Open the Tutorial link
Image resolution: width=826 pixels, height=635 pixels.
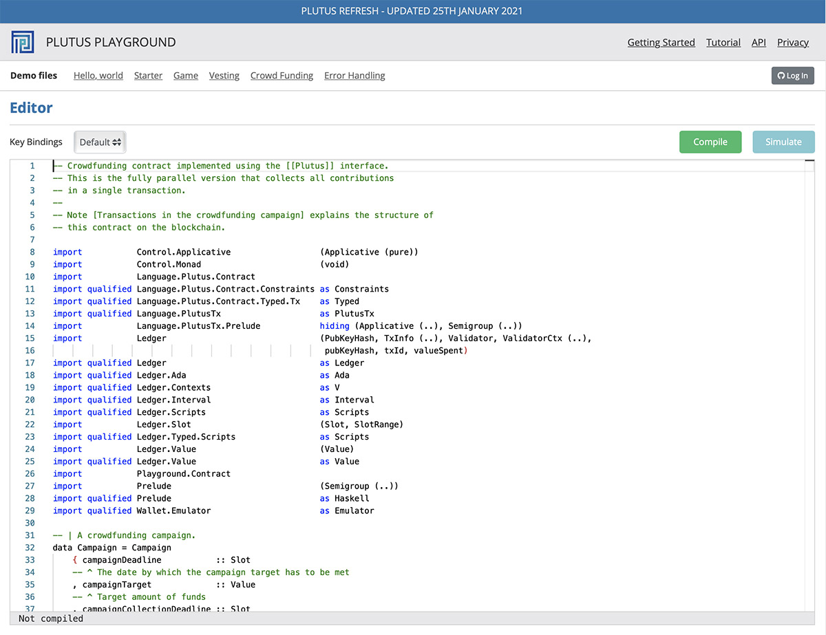coord(723,43)
